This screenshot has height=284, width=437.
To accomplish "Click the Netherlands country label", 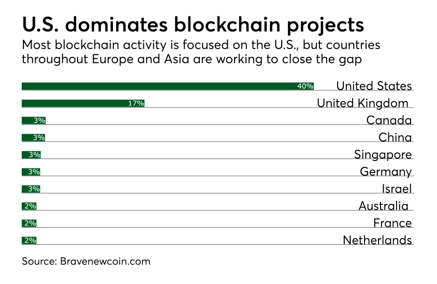I will click(x=377, y=240).
